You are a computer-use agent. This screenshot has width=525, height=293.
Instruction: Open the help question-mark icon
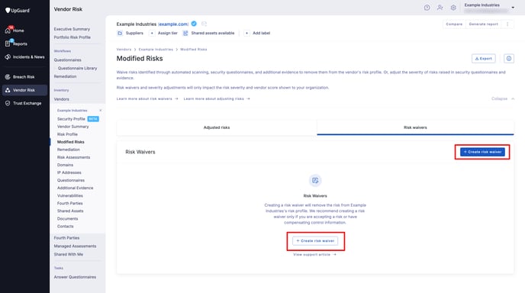pos(427,8)
